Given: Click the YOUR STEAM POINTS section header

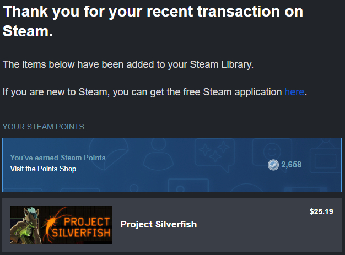Looking at the screenshot, I should click(x=44, y=127).
